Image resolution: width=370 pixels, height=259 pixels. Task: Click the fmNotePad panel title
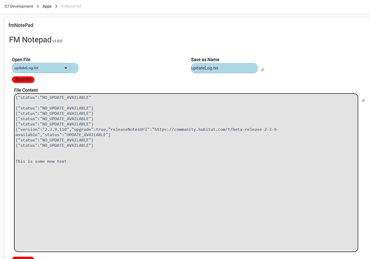coord(22,25)
